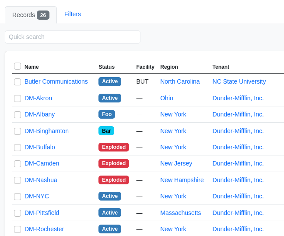Viewport: 284px width, 236px height.
Task: Check the DM-NYC row checkbox
Action: pos(18,197)
